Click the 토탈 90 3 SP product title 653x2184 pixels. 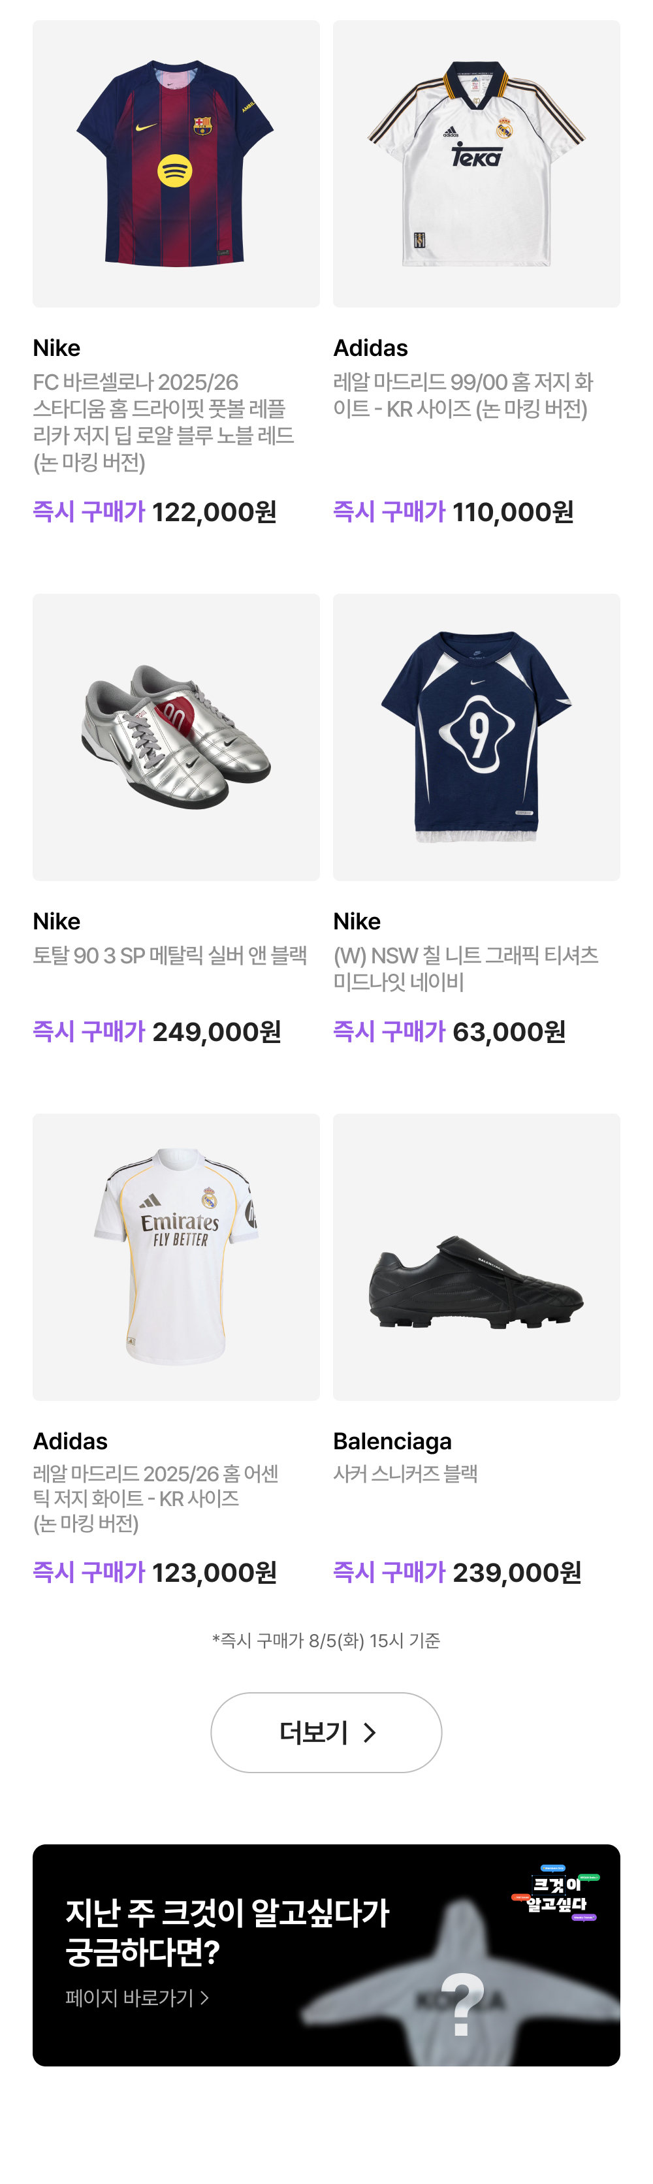pos(170,955)
